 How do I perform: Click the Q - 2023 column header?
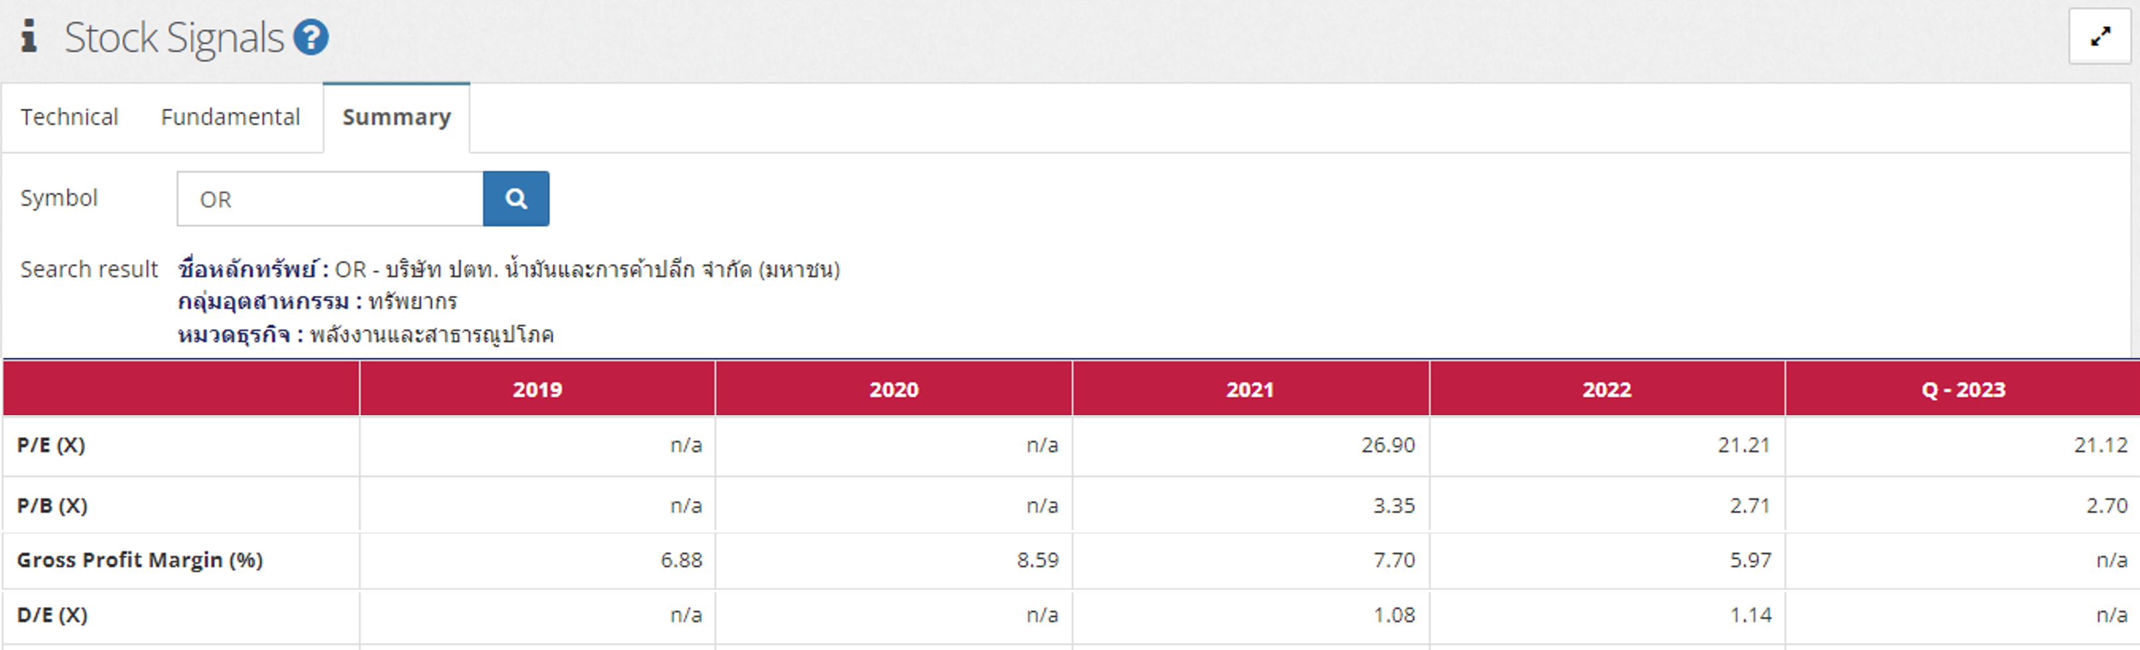pyautogui.click(x=1963, y=389)
